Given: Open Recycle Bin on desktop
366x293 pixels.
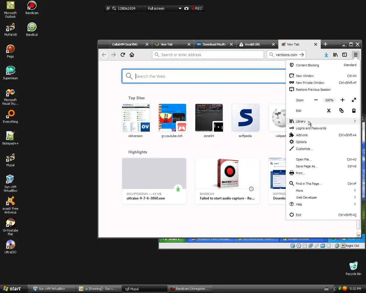Looking at the screenshot, I should click(x=353, y=268).
